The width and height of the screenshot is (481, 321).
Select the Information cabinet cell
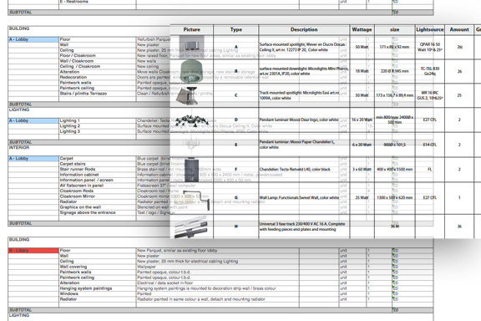pos(98,175)
